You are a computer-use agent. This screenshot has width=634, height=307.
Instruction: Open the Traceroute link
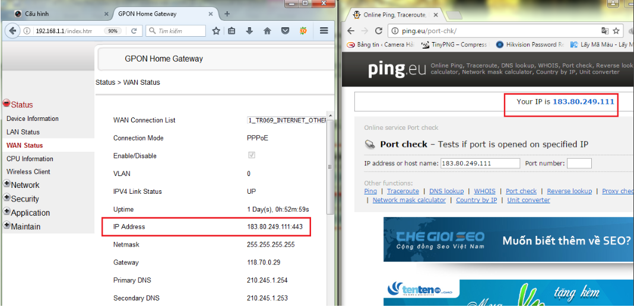402,191
